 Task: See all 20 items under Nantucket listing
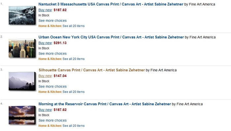point(74,26)
